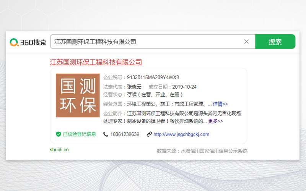This screenshot has height=191, width=306.
Task: Click the 企业简介 description text
Action: pyautogui.click(x=172, y=117)
